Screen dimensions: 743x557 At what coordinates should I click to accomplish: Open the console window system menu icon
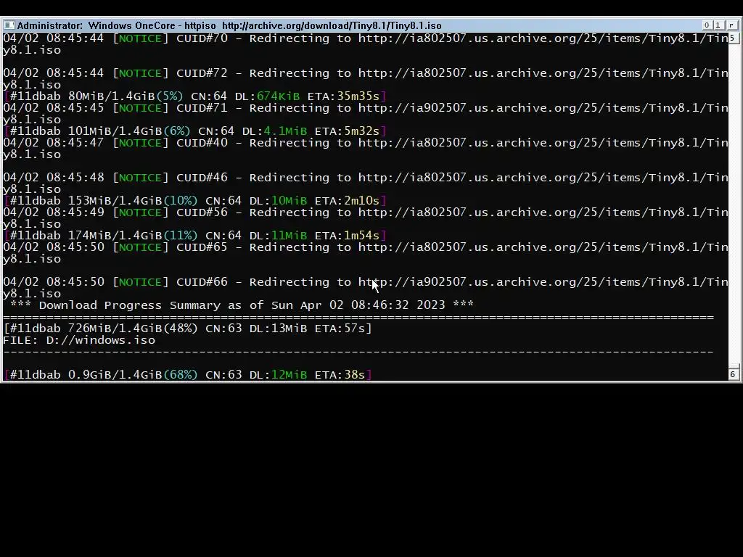(9, 25)
